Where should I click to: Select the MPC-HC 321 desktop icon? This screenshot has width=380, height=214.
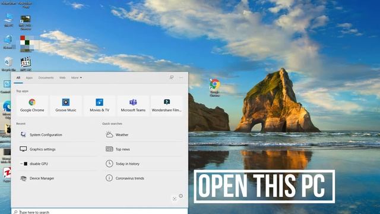click(x=26, y=64)
